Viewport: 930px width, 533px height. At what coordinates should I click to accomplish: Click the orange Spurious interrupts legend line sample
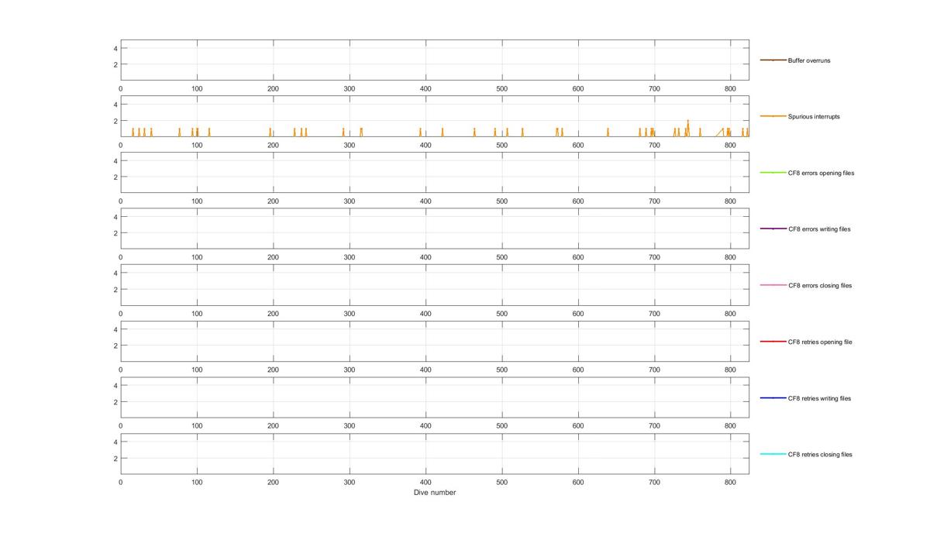coord(773,116)
